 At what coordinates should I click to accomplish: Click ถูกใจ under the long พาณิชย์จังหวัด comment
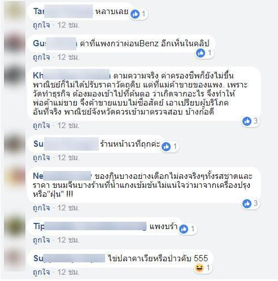[x=41, y=126]
